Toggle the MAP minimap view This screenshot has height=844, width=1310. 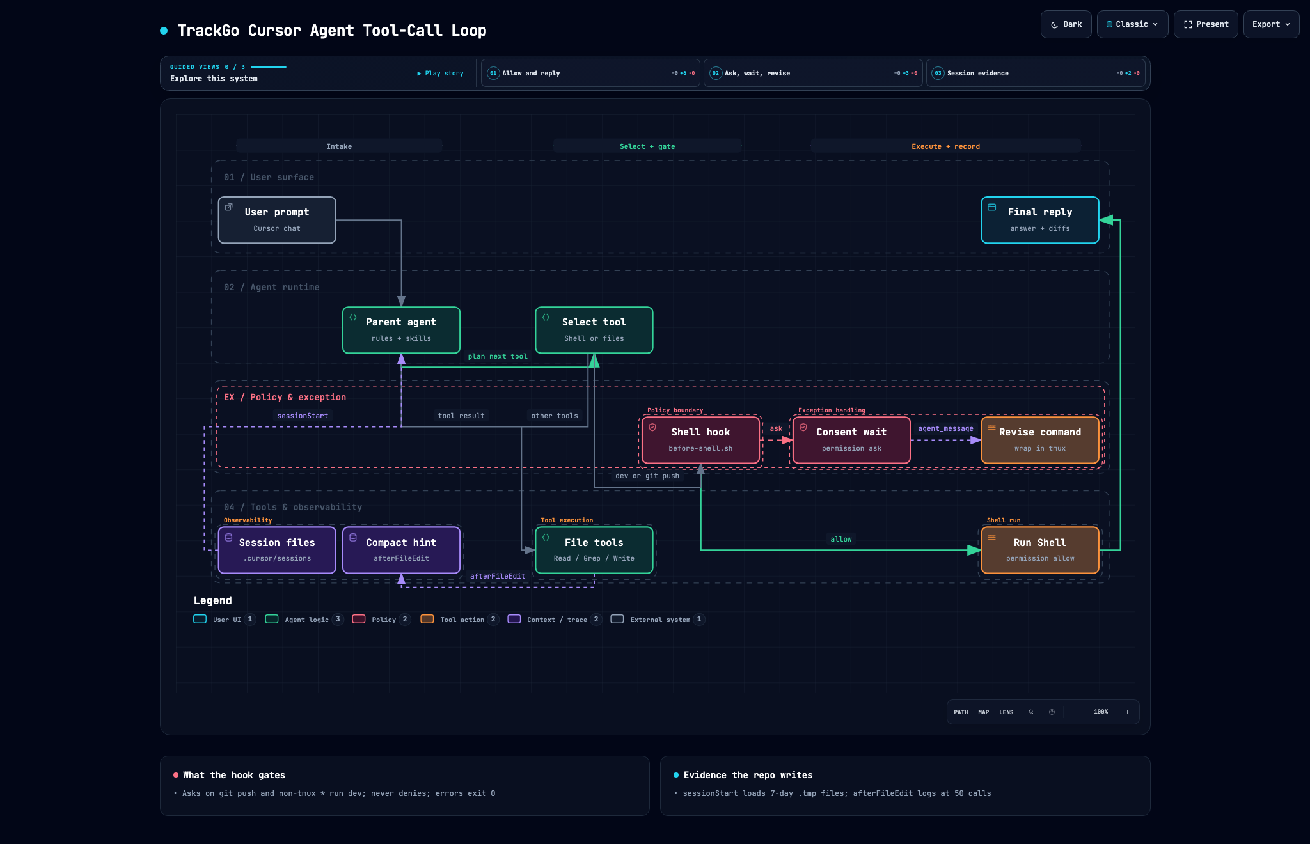pyautogui.click(x=984, y=712)
